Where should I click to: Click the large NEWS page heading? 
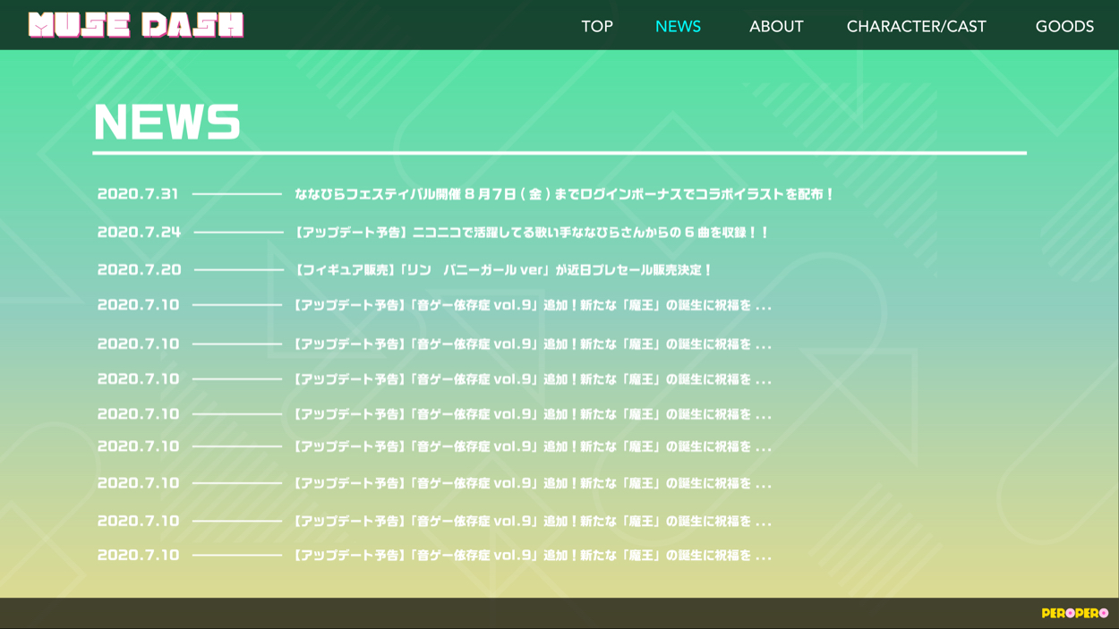pos(167,123)
